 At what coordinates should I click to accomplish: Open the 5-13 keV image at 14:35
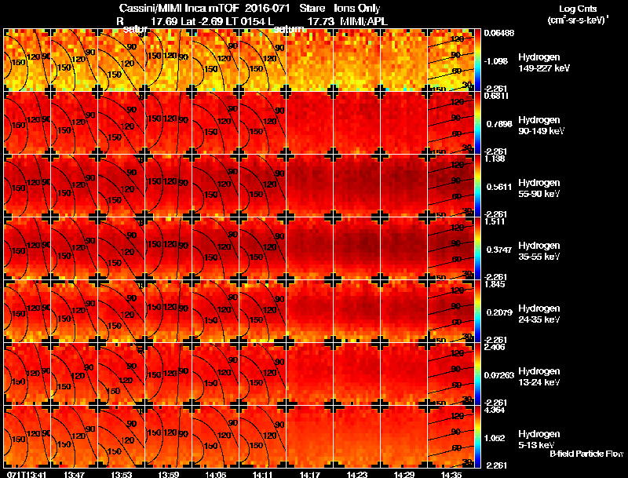click(x=451, y=437)
